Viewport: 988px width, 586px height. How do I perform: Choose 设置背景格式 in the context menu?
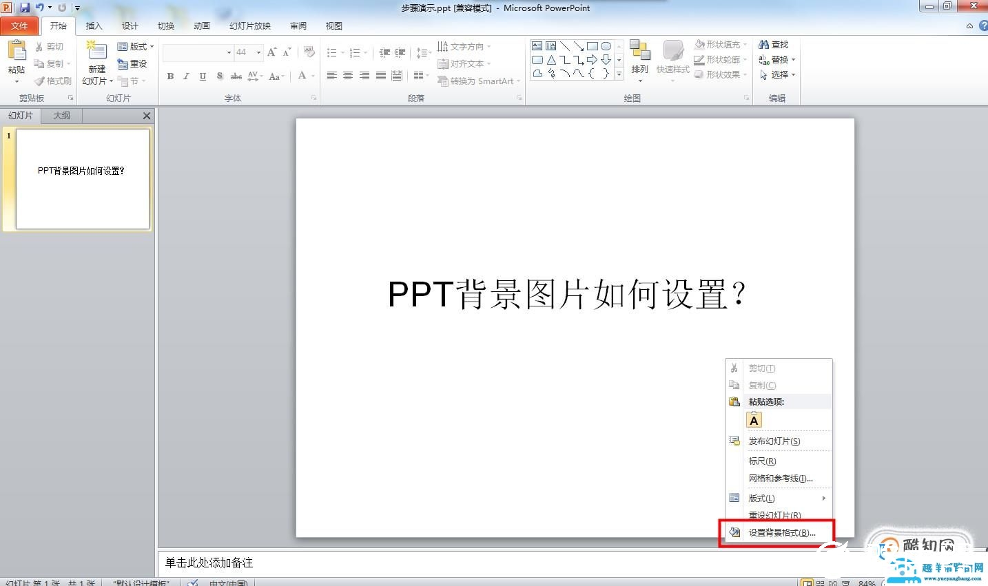click(x=780, y=532)
